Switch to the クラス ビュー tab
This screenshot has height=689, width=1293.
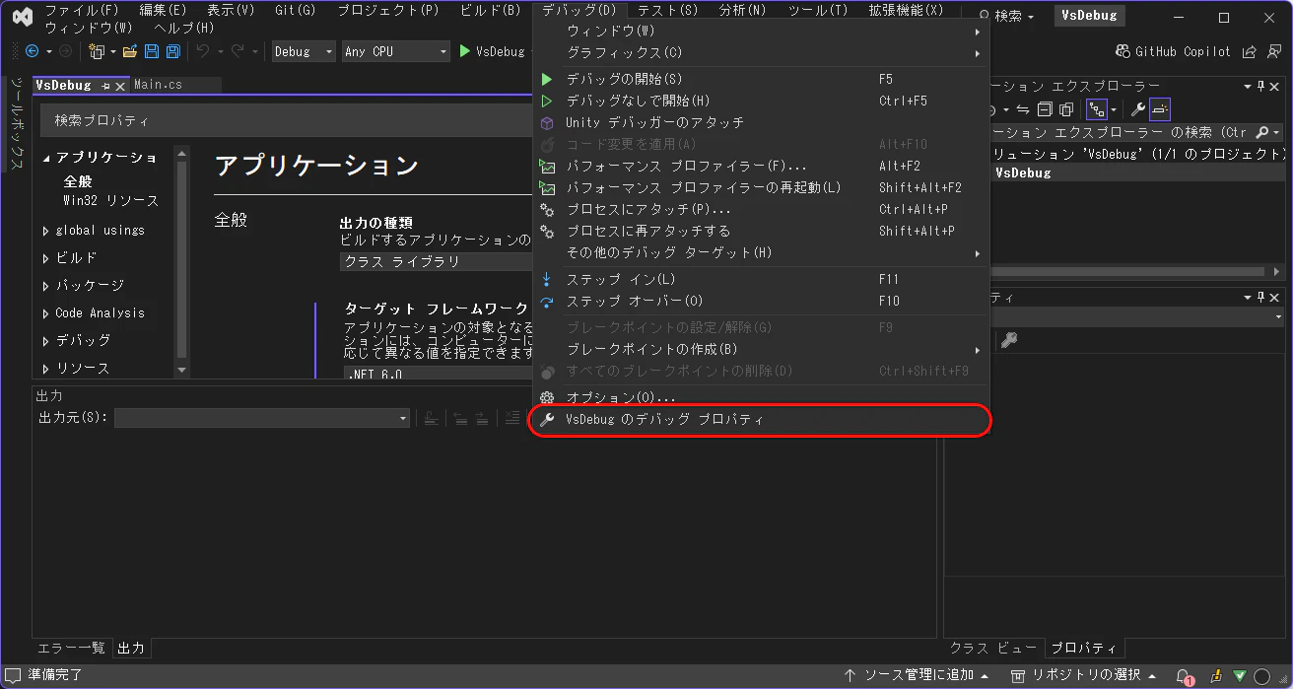click(x=992, y=648)
